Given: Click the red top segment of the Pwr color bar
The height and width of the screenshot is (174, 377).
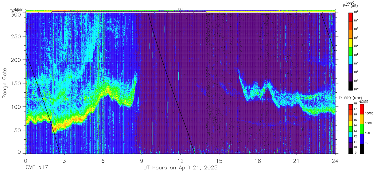Looking at the screenshot, I should (351, 17).
